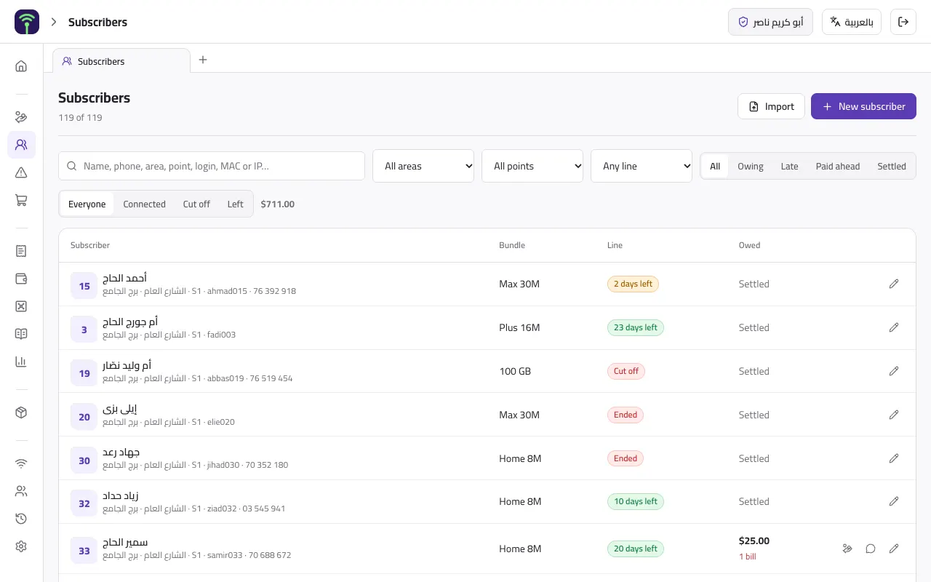Show subscribers who Left
The image size is (931, 582).
235,204
